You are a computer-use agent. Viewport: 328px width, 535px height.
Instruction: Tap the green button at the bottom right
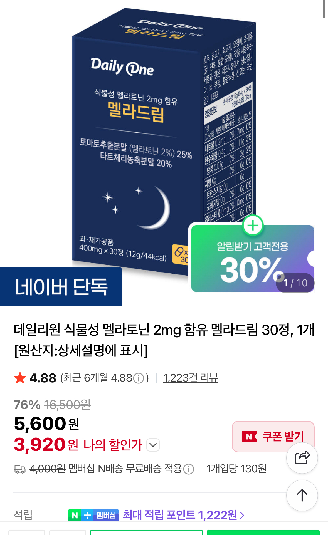263,532
